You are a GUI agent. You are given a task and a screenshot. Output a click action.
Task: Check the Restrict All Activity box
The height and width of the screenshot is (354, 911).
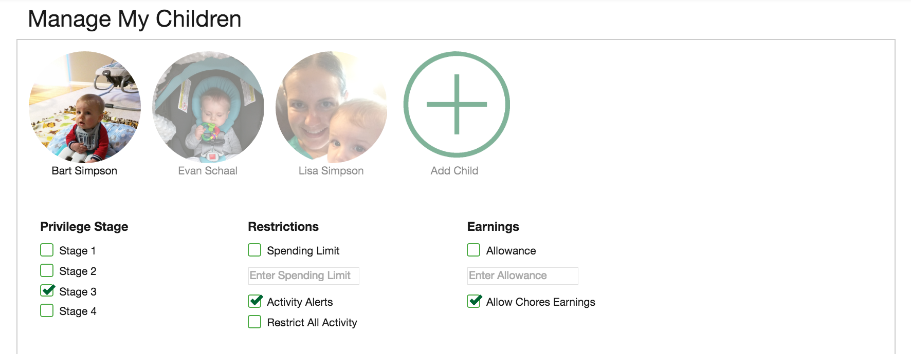click(254, 322)
